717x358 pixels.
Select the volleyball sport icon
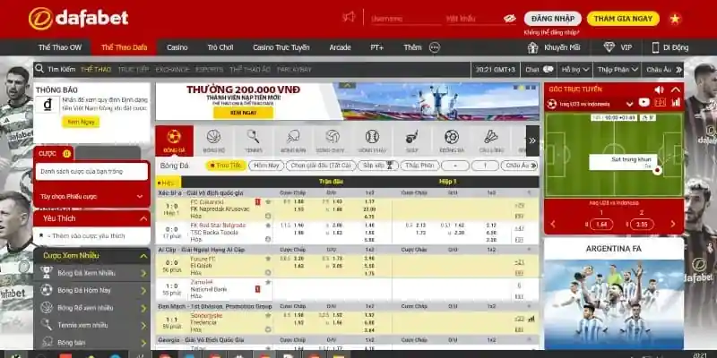point(333,141)
